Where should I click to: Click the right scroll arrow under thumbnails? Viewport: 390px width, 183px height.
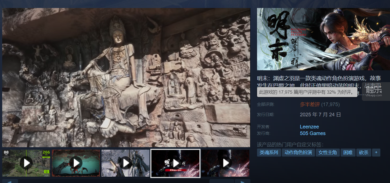tap(242, 181)
